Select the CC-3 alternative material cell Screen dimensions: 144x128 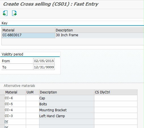point(15,116)
